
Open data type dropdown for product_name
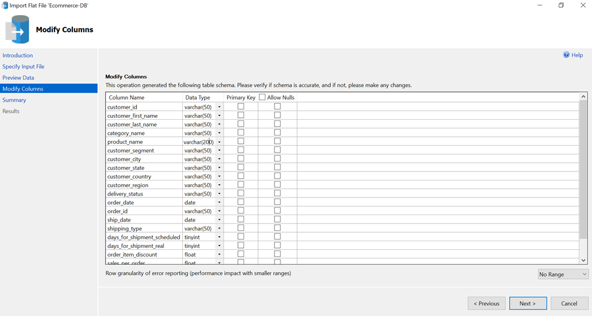click(219, 142)
